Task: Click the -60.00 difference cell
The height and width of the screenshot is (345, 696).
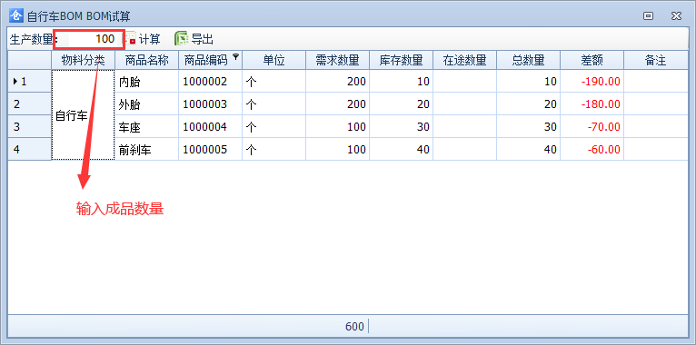Action: pyautogui.click(x=592, y=149)
